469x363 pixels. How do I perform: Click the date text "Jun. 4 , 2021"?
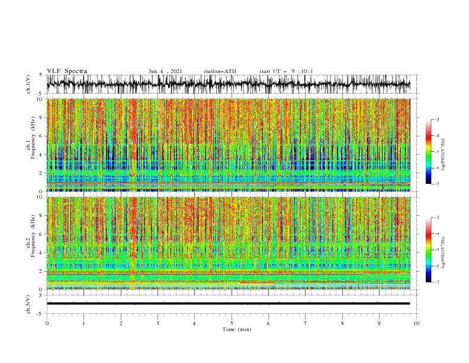pos(165,71)
